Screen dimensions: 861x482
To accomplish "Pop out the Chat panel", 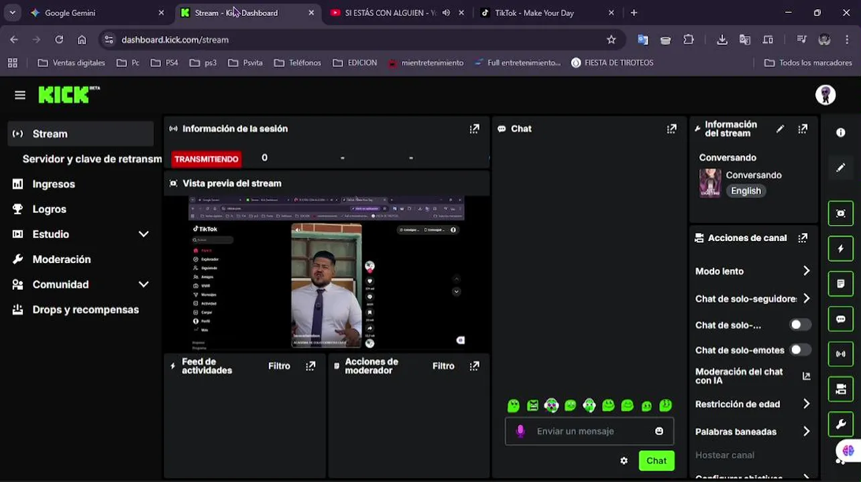I will 671,129.
